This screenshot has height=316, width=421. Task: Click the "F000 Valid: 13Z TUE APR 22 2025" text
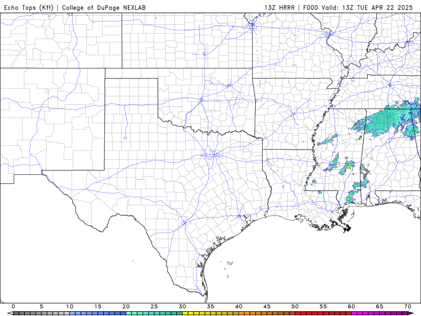(x=358, y=7)
